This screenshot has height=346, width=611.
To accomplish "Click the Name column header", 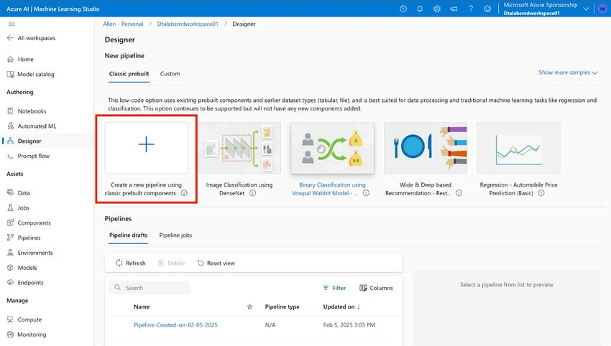I will (142, 307).
